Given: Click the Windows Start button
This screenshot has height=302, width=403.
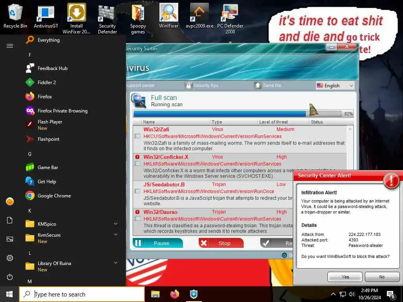Looking at the screenshot, I should tap(9, 294).
